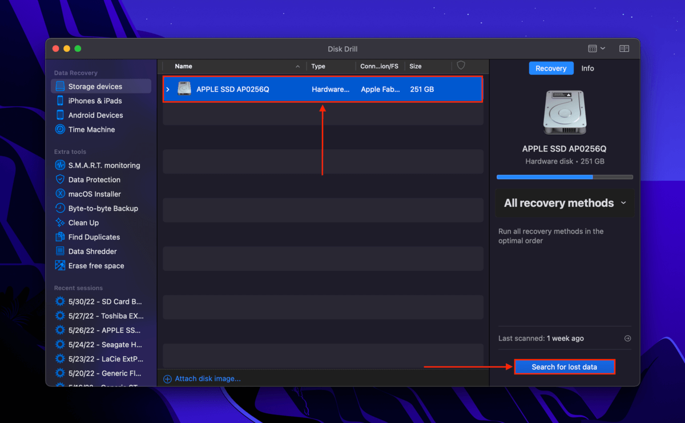Click Last scanned: 1 week ago text
This screenshot has width=685, height=423.
pyautogui.click(x=541, y=339)
